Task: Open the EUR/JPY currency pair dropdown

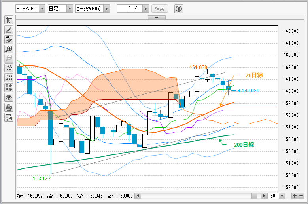Action: tap(30, 9)
